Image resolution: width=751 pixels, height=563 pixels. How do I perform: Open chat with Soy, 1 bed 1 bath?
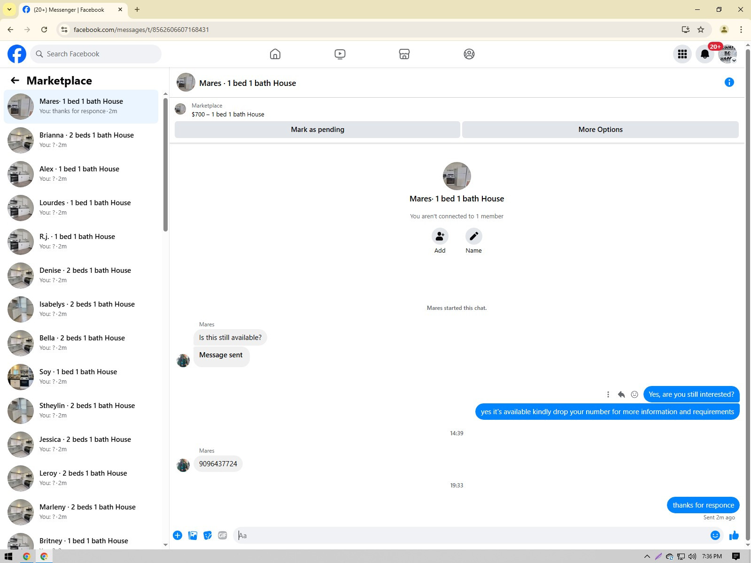(81, 377)
